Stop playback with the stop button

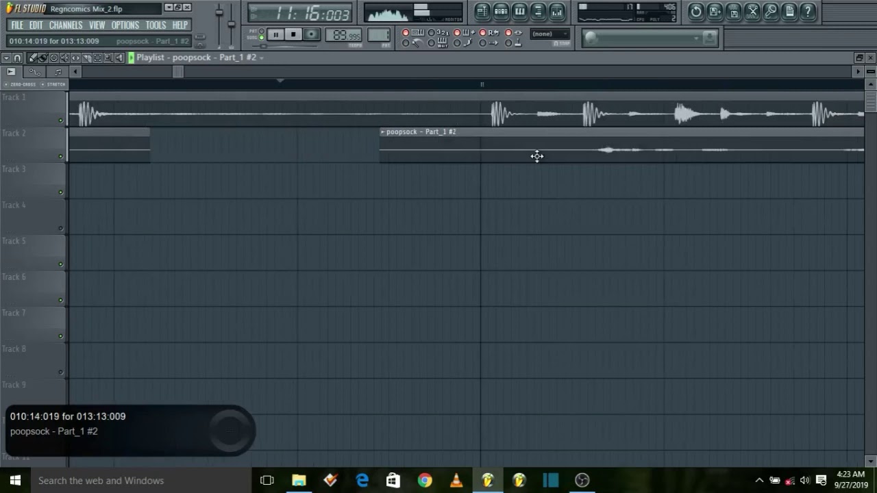pos(293,34)
